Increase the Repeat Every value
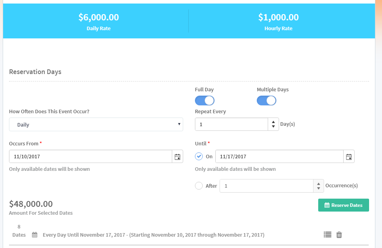 [273, 122]
